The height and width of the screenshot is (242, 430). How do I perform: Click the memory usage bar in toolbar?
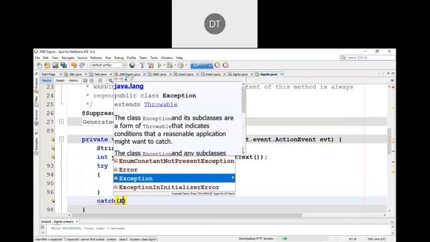pos(202,65)
